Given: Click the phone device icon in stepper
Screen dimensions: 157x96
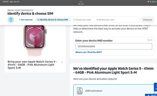Looking at the screenshot, I should (11, 20).
